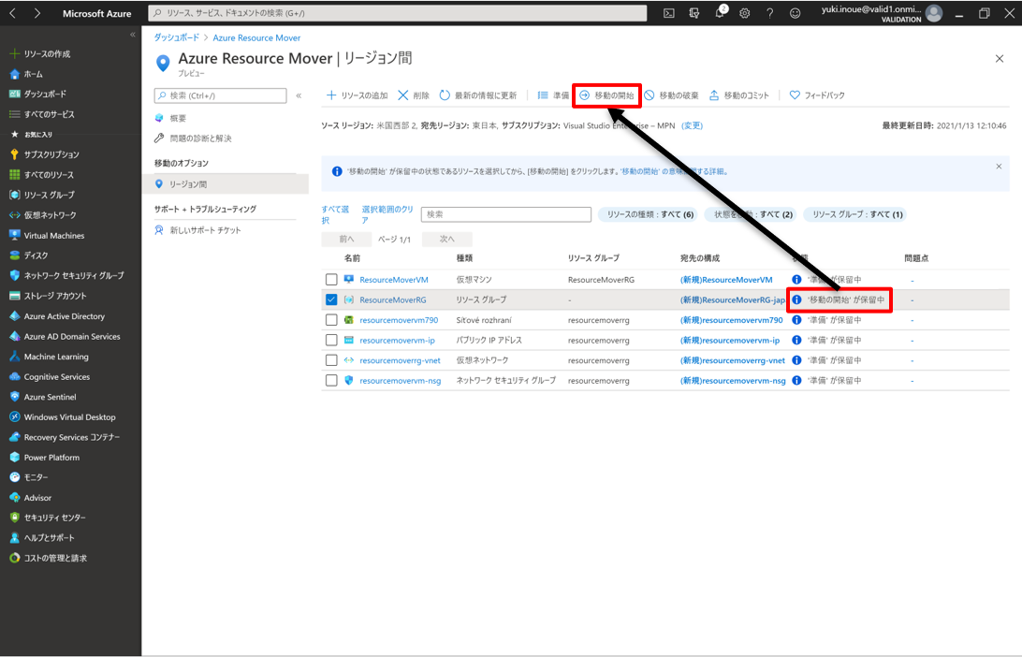
Task: Focus the resource menu 検索 box
Action: coord(220,95)
